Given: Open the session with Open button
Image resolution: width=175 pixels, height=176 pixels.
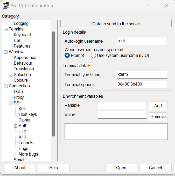Looking at the screenshot, I should 121,168.
